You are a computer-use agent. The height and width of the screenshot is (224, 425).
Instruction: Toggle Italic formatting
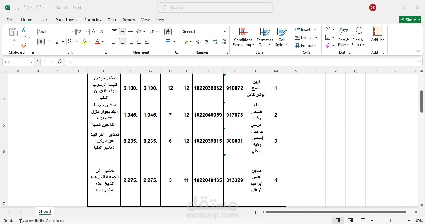click(x=49, y=42)
